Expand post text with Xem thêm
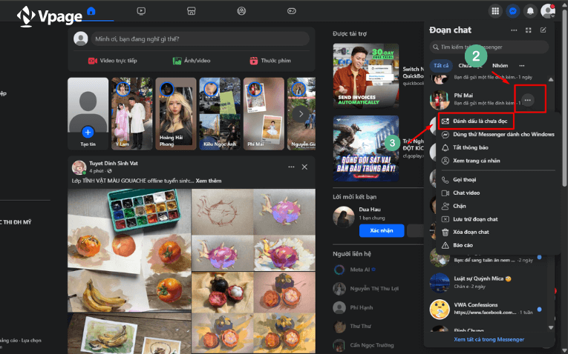 tap(209, 181)
